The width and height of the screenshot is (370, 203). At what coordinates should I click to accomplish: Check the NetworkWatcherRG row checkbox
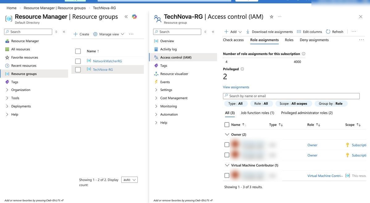(78, 61)
